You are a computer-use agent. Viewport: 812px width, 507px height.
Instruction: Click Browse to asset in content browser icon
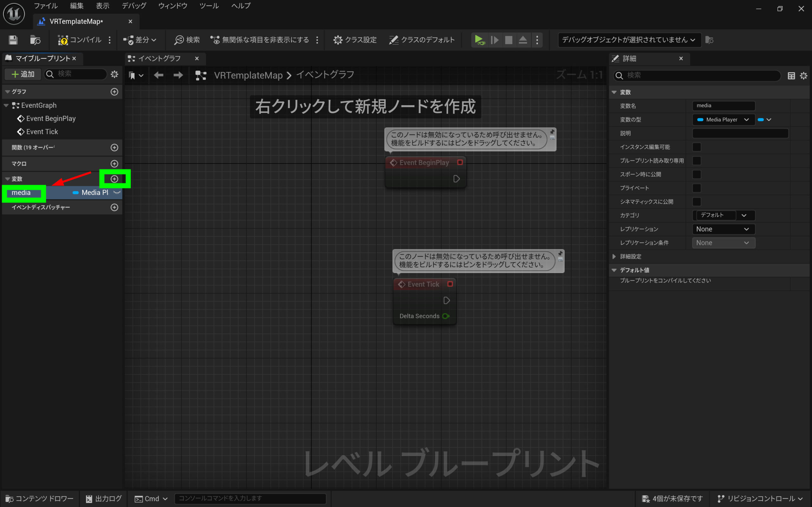pos(35,40)
